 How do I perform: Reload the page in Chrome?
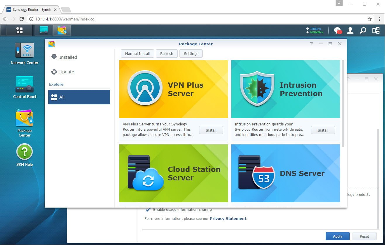pyautogui.click(x=22, y=19)
